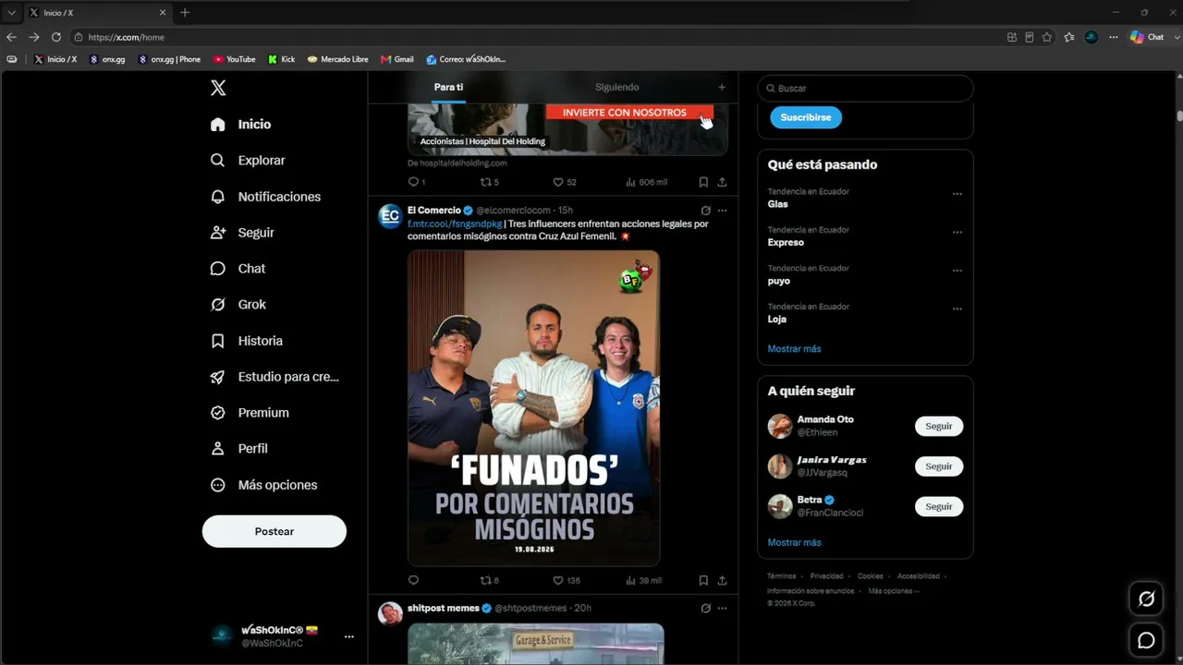Image resolution: width=1183 pixels, height=665 pixels.
Task: Click the Buscar search field
Action: tap(865, 88)
